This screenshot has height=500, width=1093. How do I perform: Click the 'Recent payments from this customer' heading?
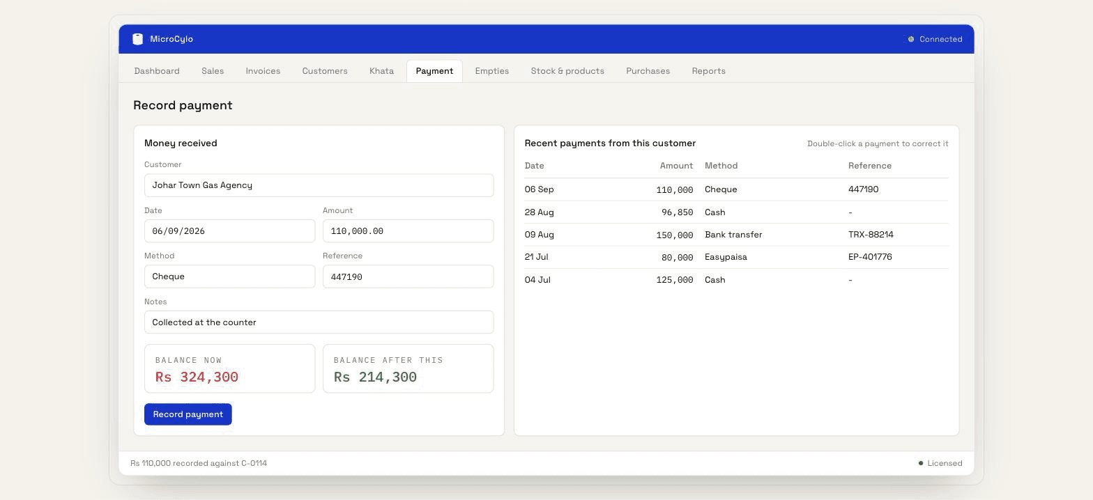click(610, 143)
